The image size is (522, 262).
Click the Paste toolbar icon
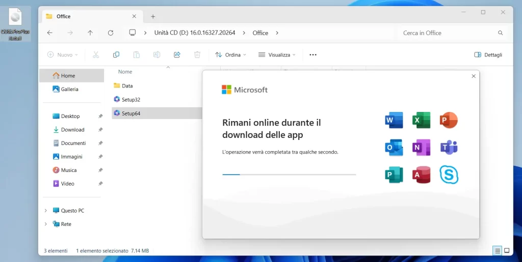coord(137,55)
